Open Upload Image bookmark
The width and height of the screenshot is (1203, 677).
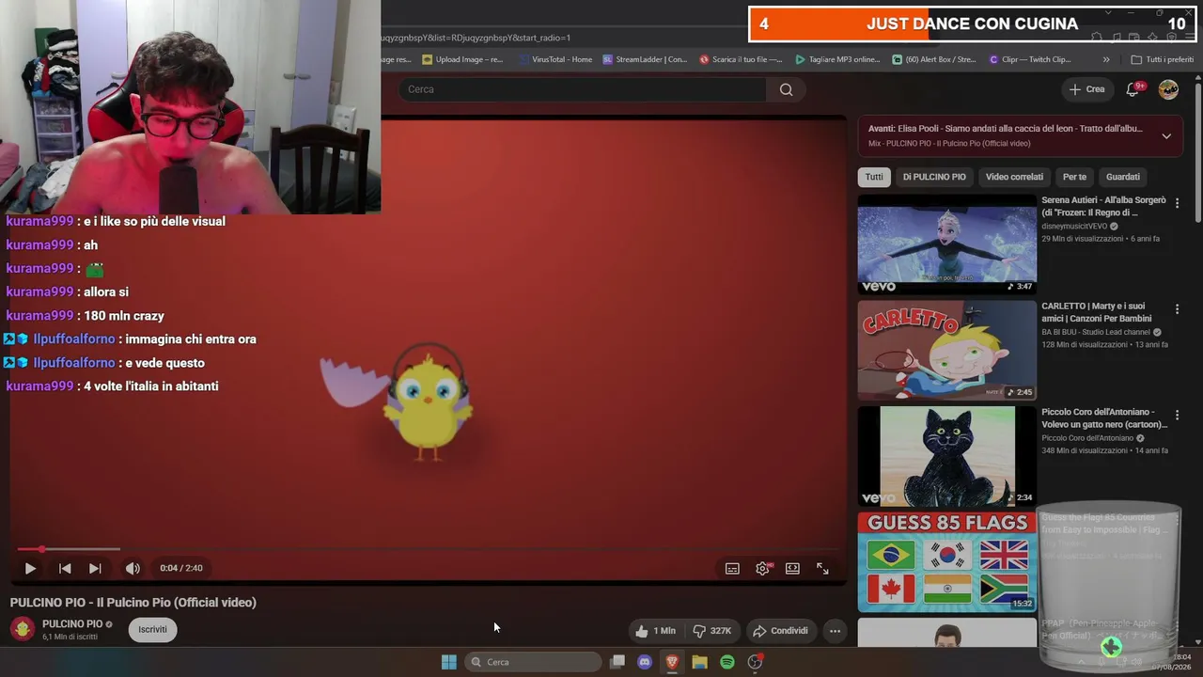(x=463, y=59)
